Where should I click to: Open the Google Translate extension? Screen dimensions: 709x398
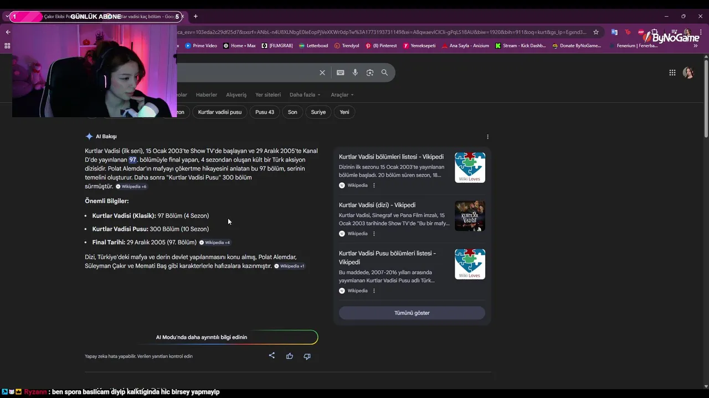tap(614, 32)
